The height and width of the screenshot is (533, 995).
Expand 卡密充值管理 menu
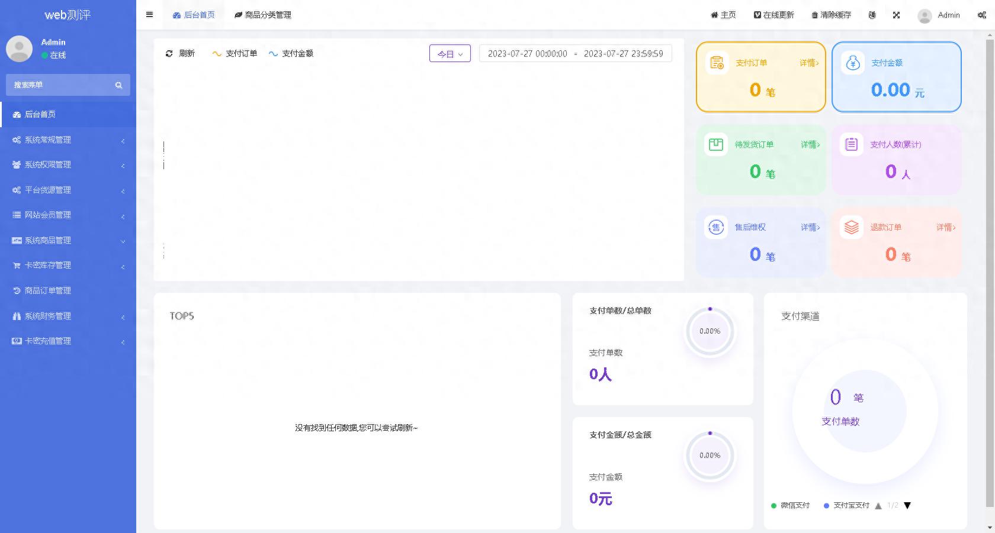tap(68, 341)
